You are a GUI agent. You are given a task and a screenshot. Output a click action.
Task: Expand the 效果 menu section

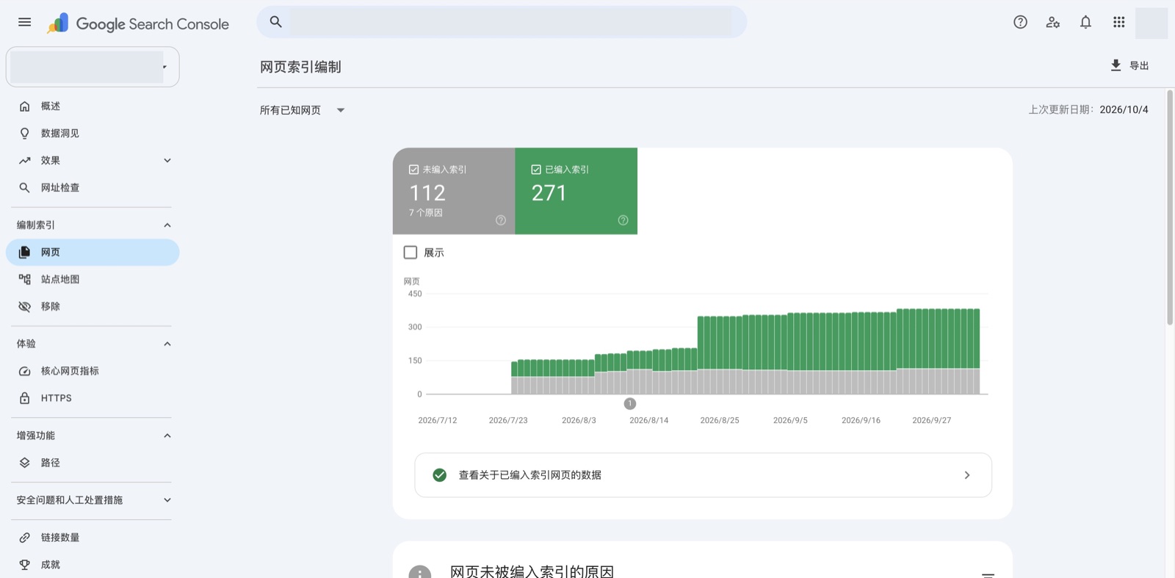point(167,161)
